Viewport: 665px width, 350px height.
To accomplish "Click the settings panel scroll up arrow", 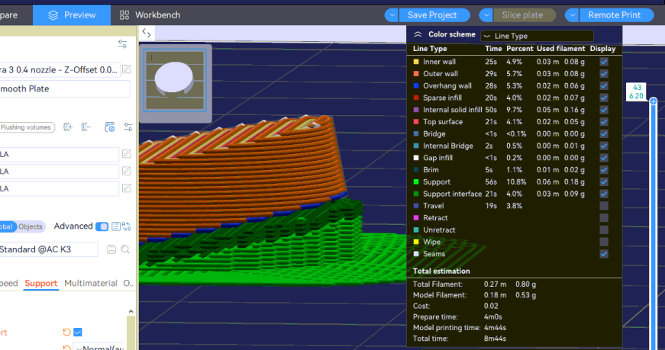I will [x=131, y=311].
